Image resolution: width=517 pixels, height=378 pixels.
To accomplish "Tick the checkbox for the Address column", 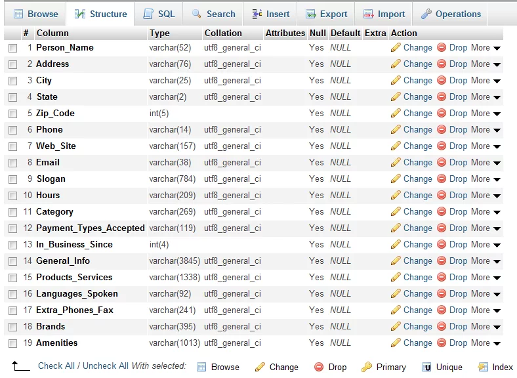I will (12, 64).
